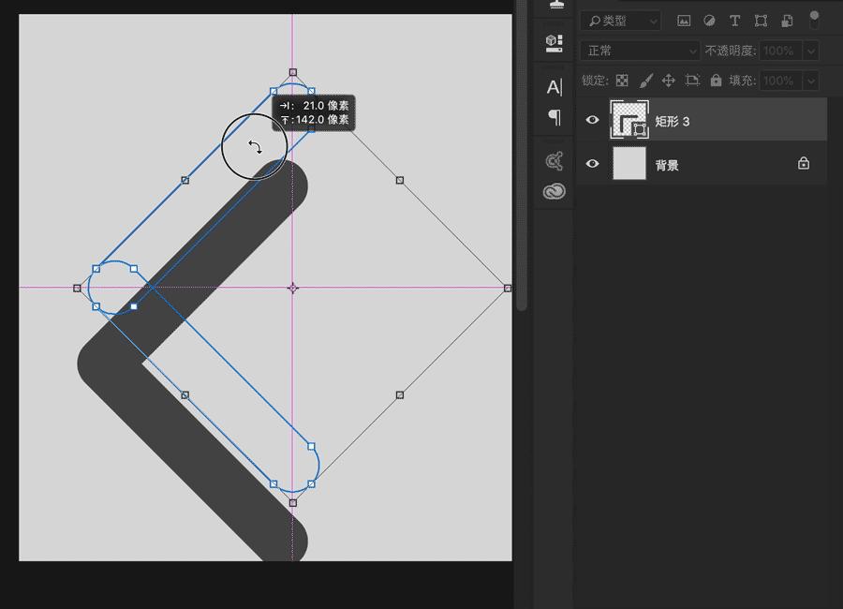843x609 pixels.
Task: Filter layers by type (T icon)
Action: [x=734, y=21]
